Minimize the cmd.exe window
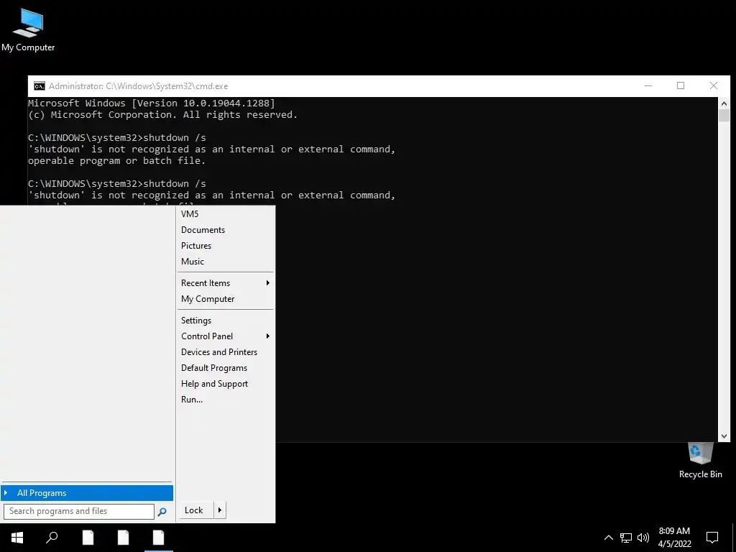This screenshot has height=552, width=736. pyautogui.click(x=648, y=86)
